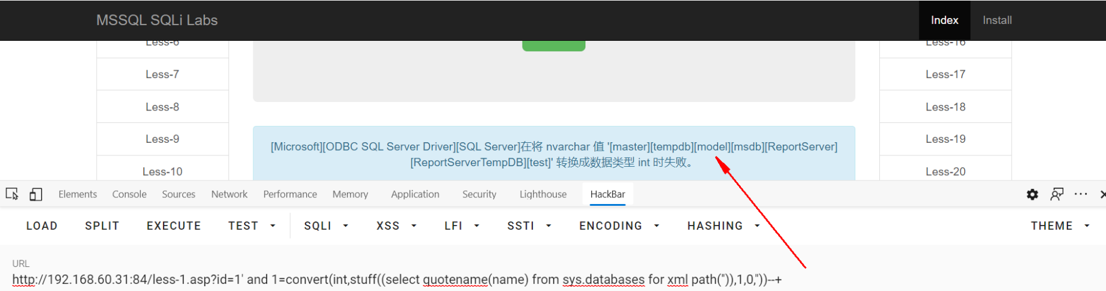This screenshot has width=1106, height=291.
Task: Click the feedback person icon in DevTools
Action: [1057, 194]
